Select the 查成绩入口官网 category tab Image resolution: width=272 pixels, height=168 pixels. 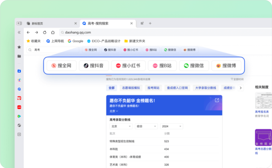pyautogui.click(x=177, y=88)
